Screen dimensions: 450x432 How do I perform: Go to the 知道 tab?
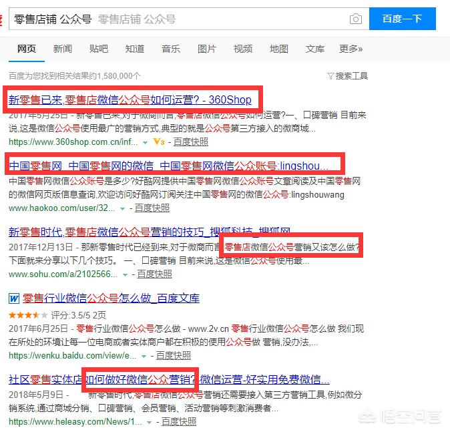pos(135,49)
